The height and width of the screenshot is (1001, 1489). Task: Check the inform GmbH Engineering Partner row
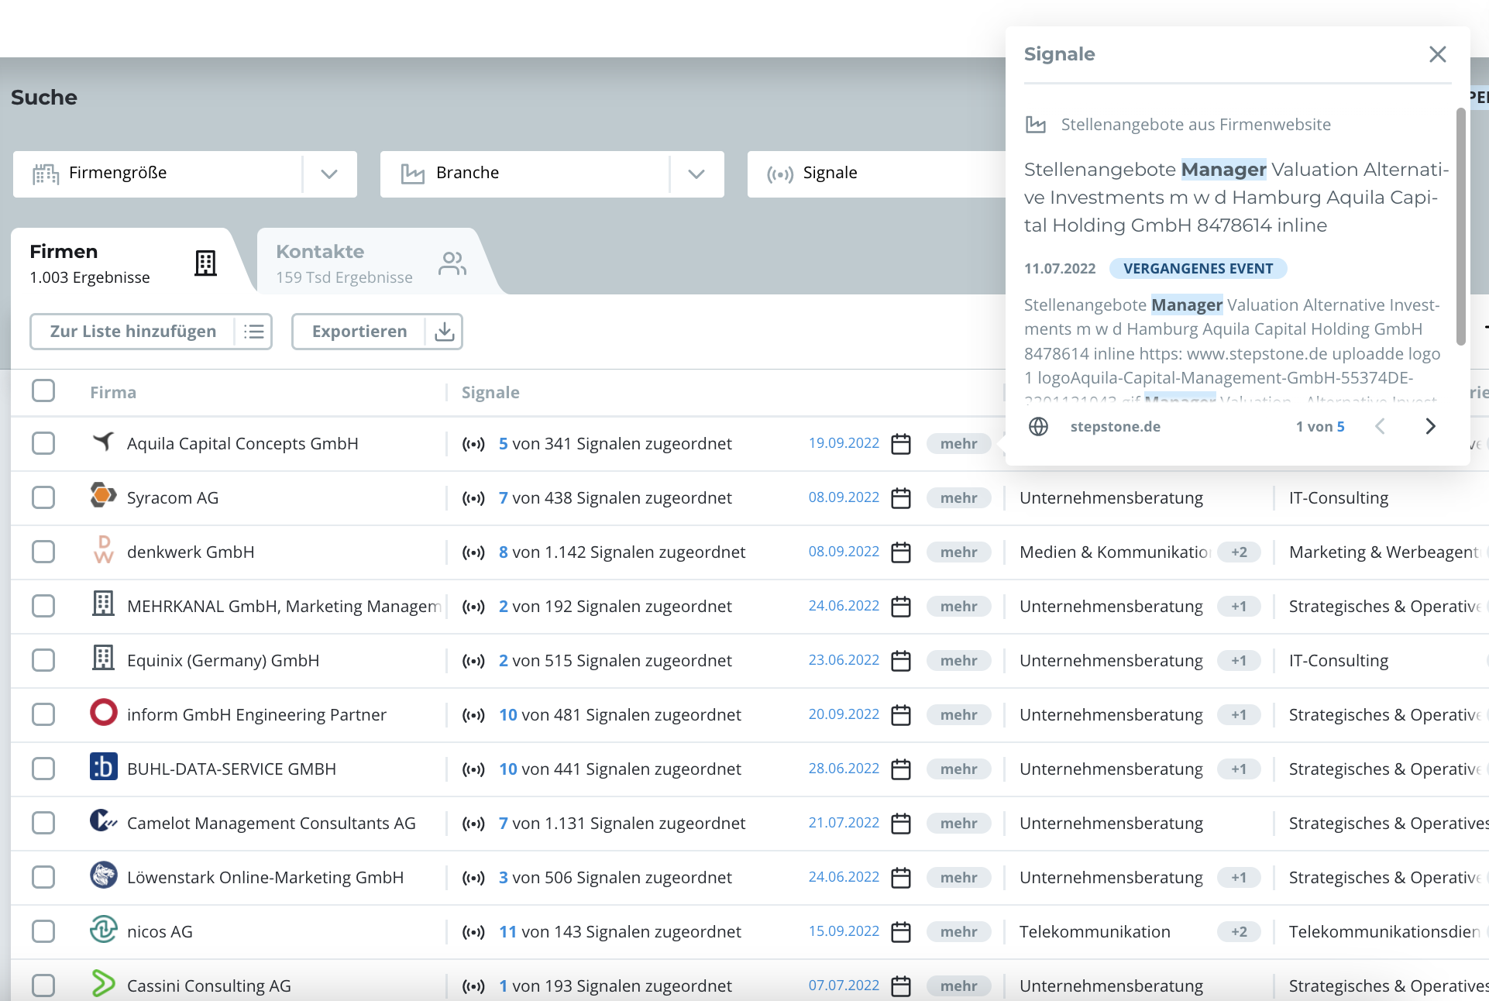click(43, 714)
